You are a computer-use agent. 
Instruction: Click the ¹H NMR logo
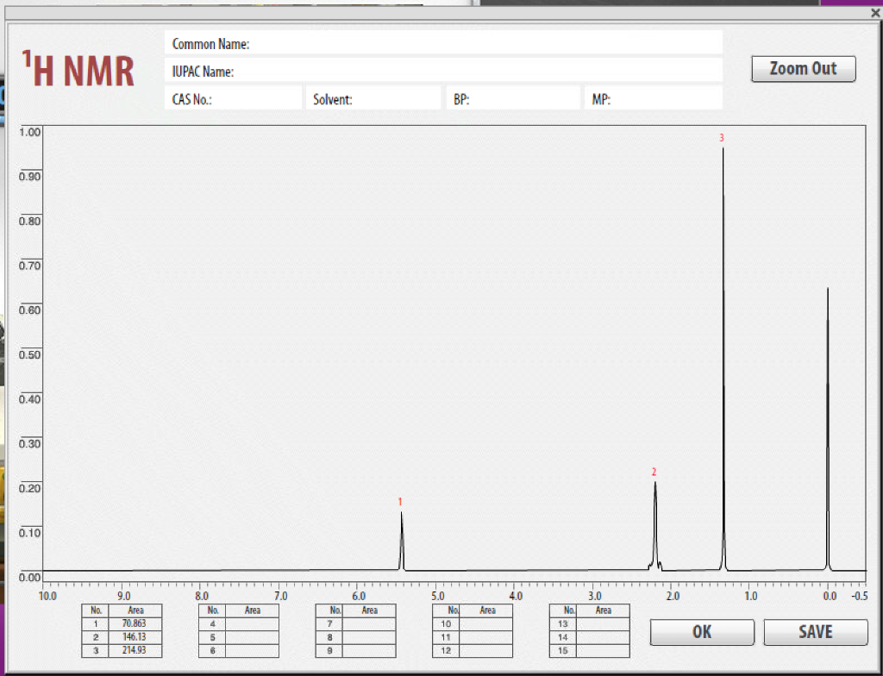[76, 68]
